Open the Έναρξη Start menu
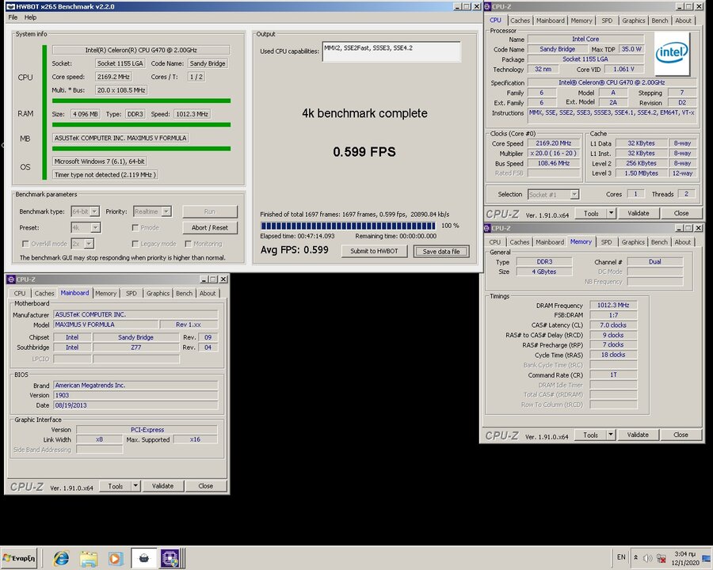Screen dimensions: 713x570 point(19,557)
